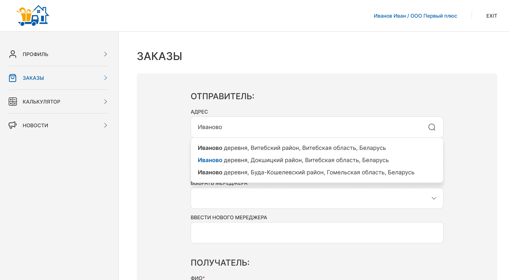Go to the НОВОСТИ menu item
The height and width of the screenshot is (280, 509).
pos(35,125)
